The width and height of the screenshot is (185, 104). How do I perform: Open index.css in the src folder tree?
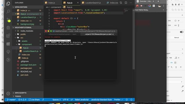tap(28, 55)
